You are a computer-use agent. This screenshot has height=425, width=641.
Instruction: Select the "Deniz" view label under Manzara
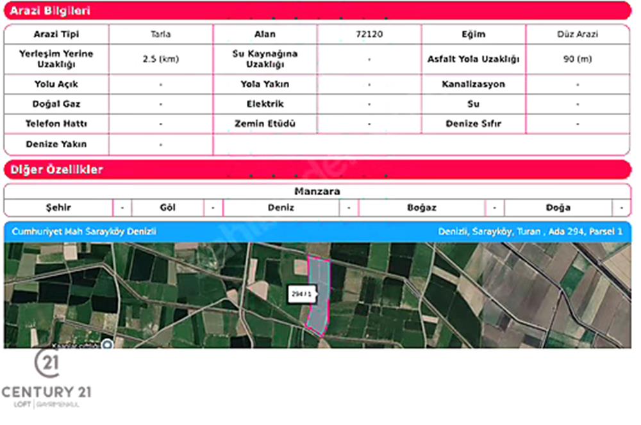pos(281,207)
